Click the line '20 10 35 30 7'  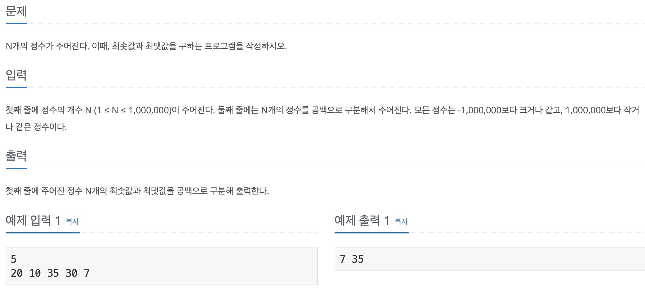click(x=50, y=273)
